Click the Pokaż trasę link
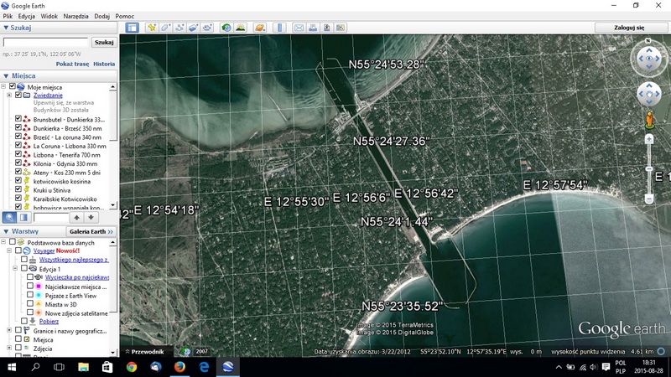 pos(72,64)
